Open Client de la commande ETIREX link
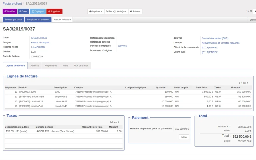The width and height of the screenshot is (256, 160). pyautogui.click(x=210, y=47)
